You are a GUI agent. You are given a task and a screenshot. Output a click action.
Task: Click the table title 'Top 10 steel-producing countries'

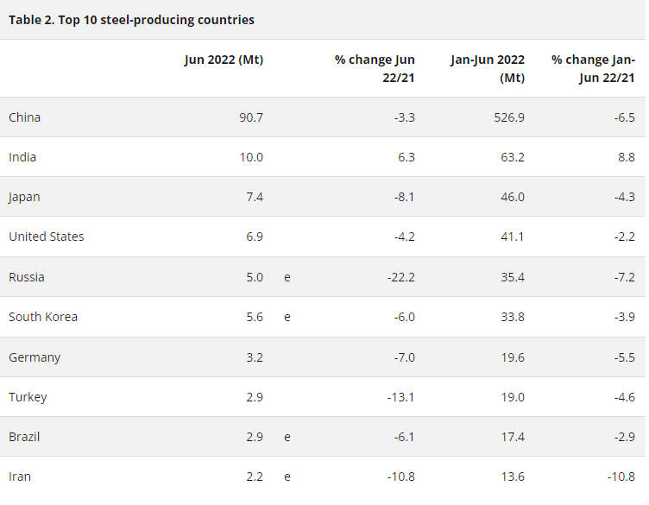(x=131, y=20)
